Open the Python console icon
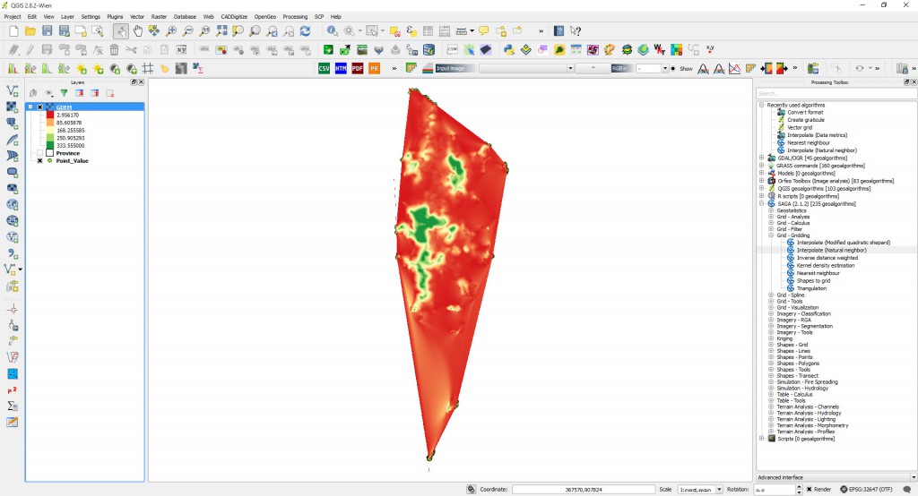Viewport: 918px width, 496px height. 508,50
